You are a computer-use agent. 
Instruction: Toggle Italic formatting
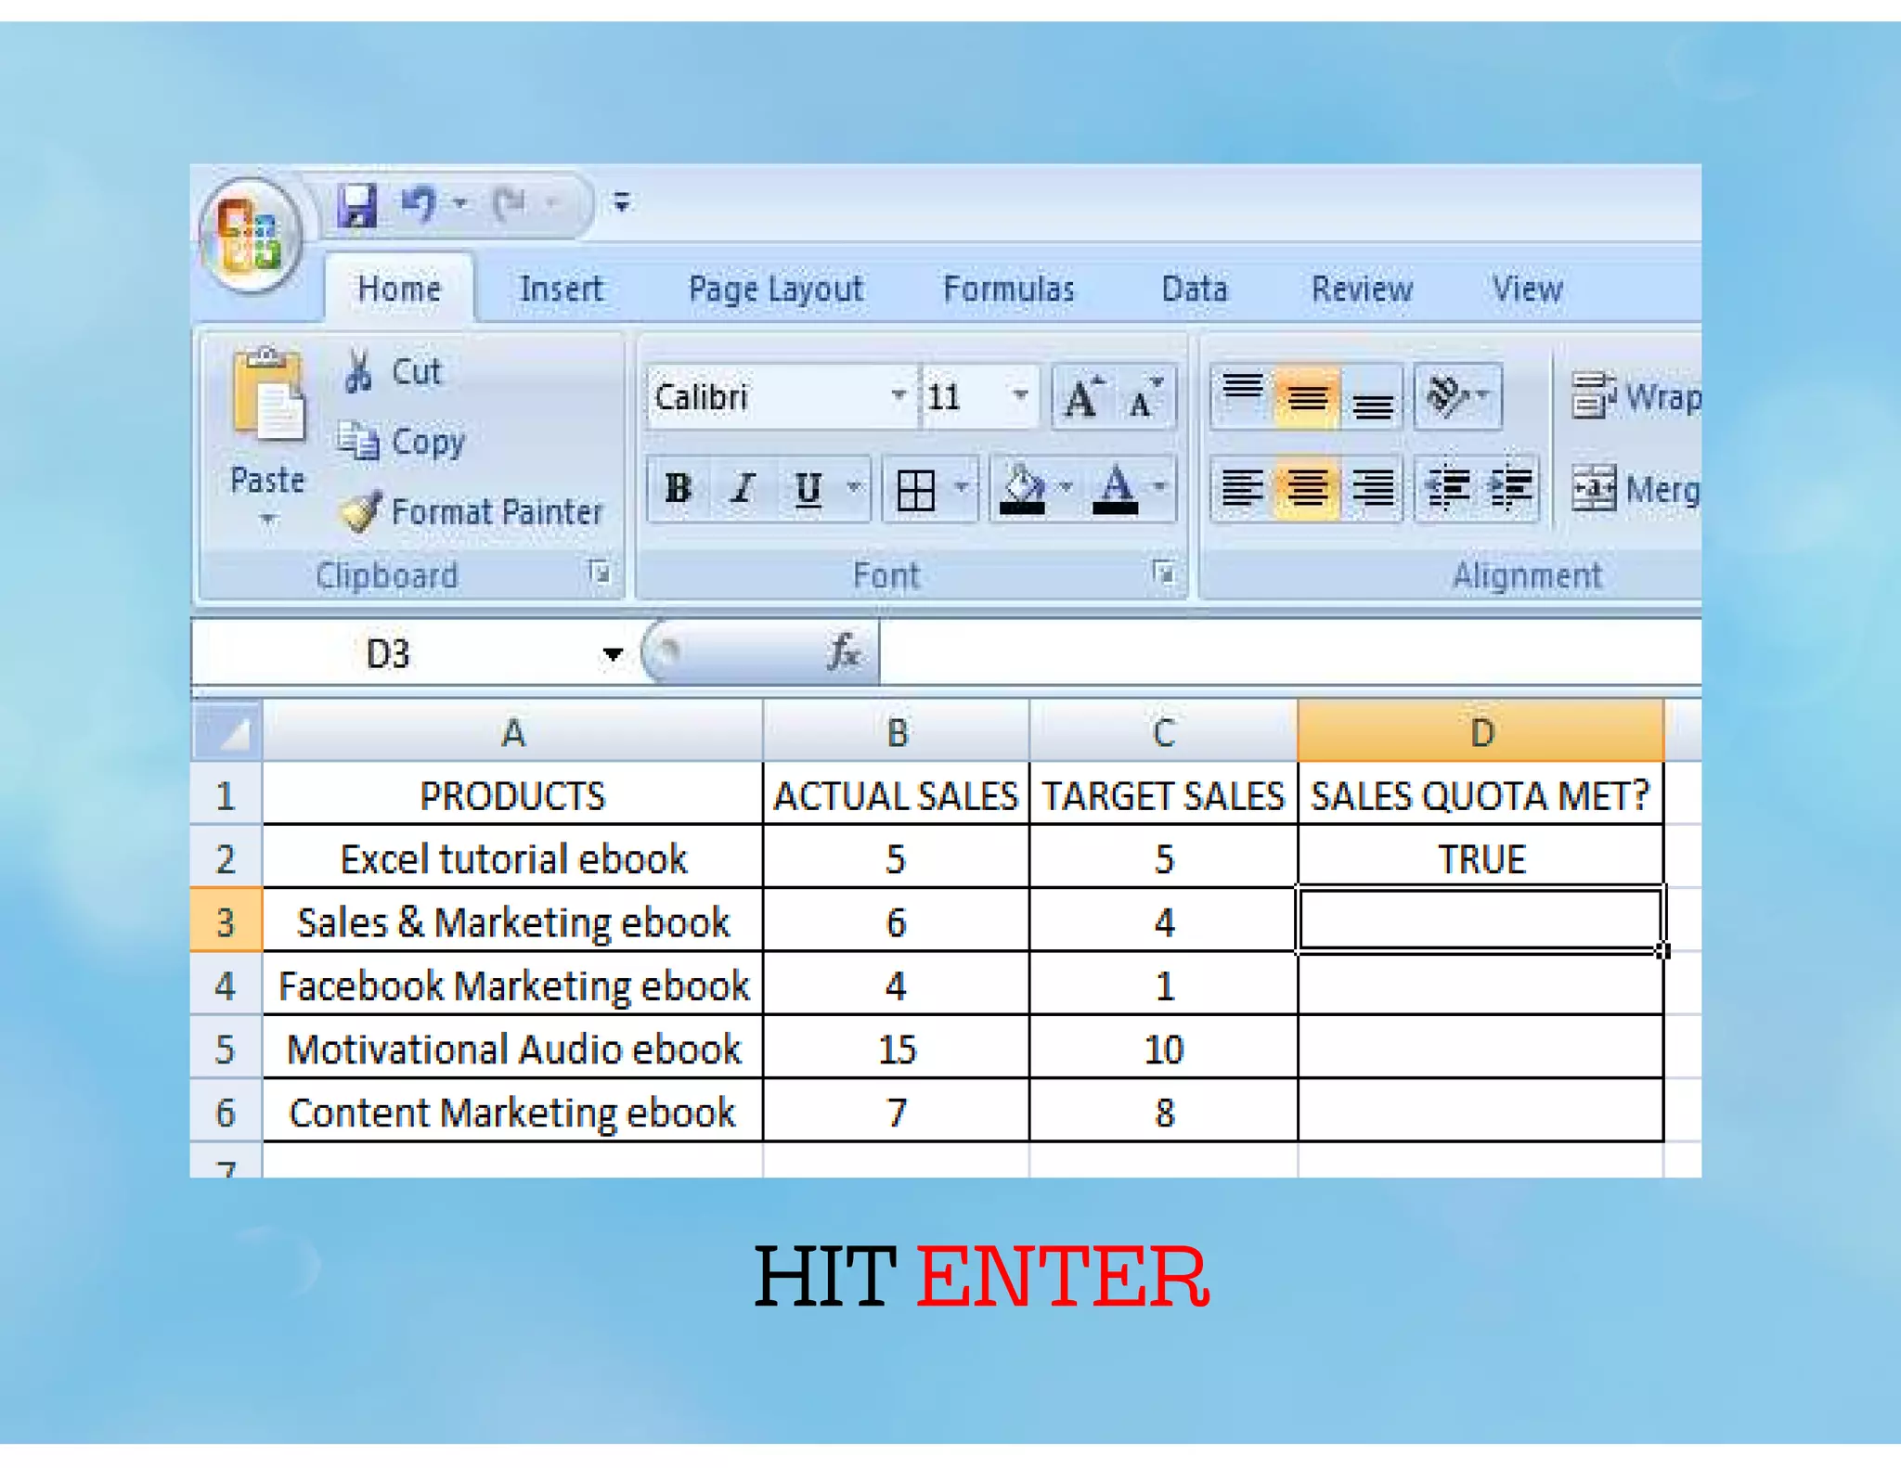[743, 488]
